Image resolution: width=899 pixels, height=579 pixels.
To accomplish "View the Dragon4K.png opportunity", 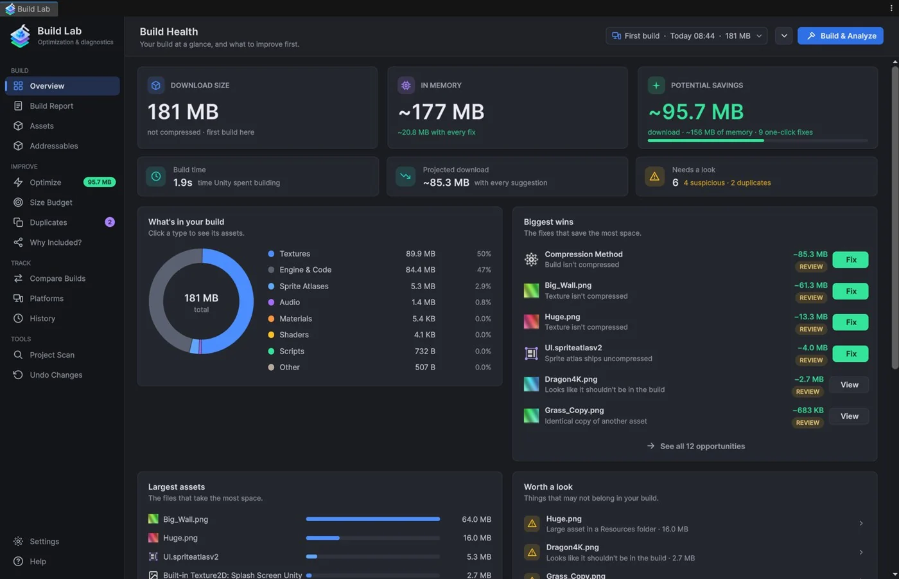I will click(849, 385).
